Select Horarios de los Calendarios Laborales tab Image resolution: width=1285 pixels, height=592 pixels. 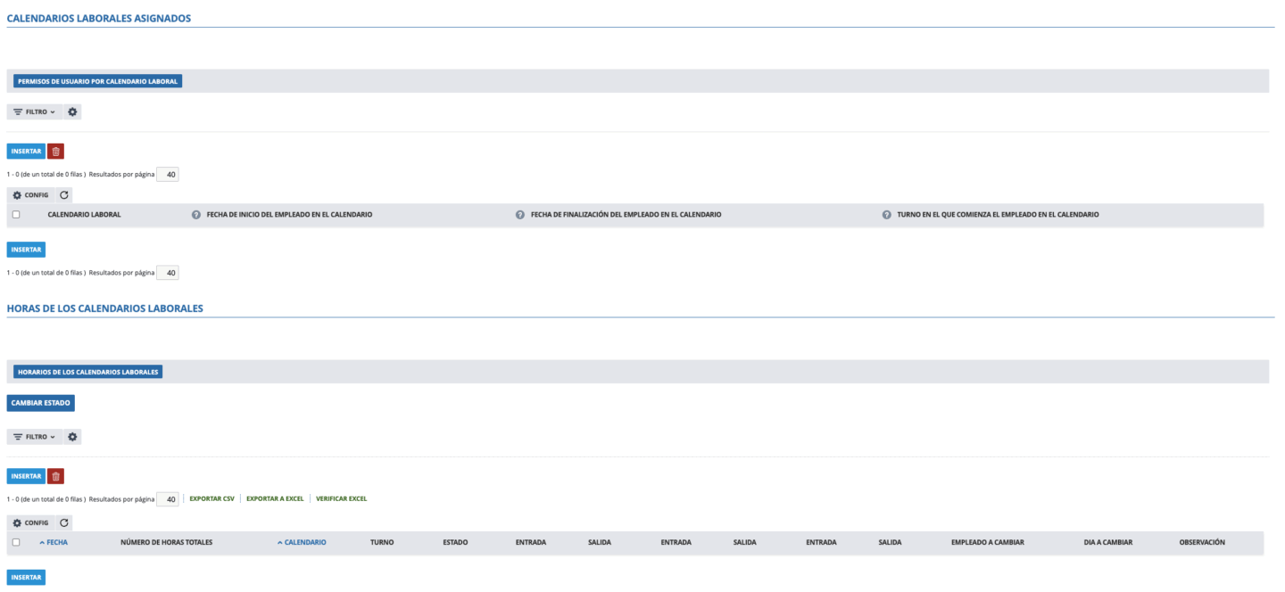point(87,372)
